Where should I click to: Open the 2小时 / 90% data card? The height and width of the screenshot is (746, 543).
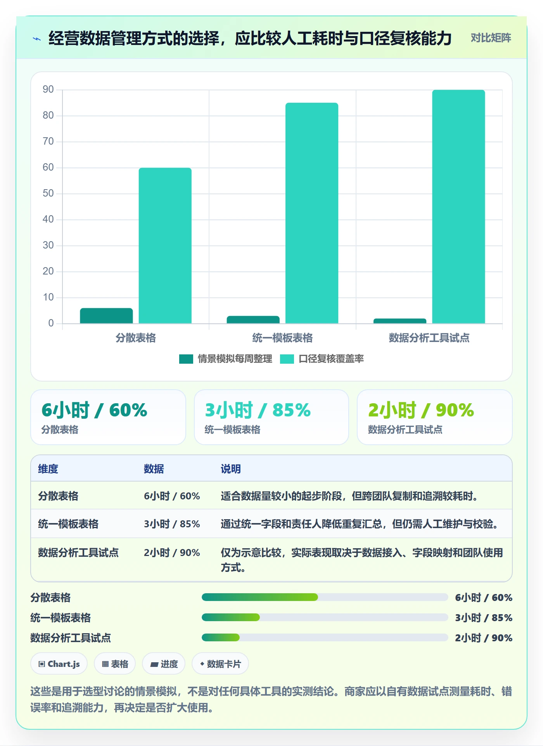[x=435, y=417]
